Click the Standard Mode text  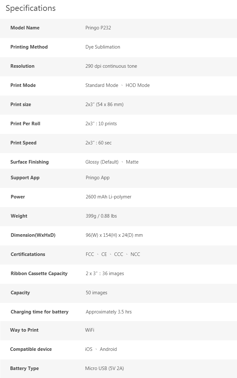point(102,85)
